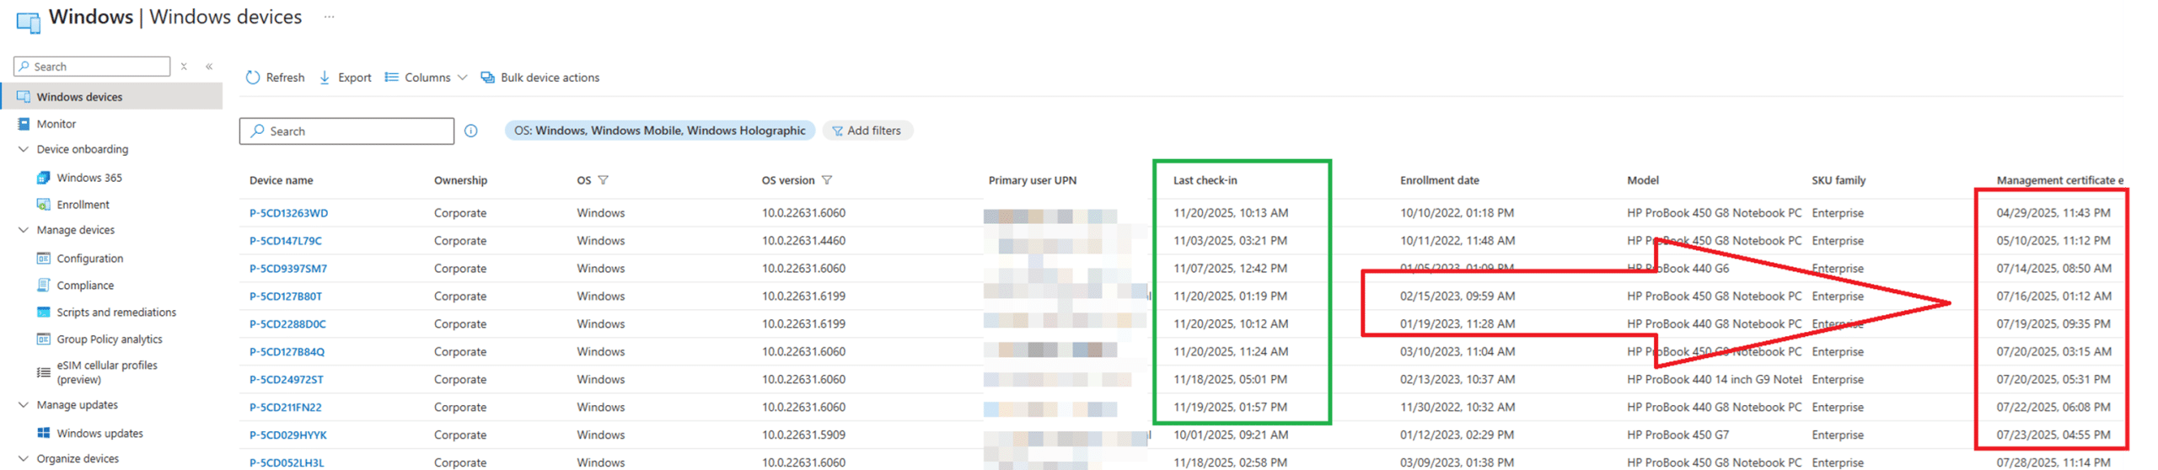
Task: Open Compliance in the sidebar
Action: click(84, 286)
